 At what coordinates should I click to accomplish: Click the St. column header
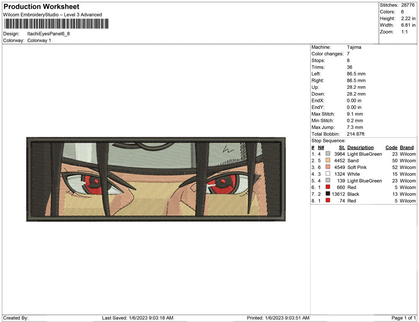342,147
